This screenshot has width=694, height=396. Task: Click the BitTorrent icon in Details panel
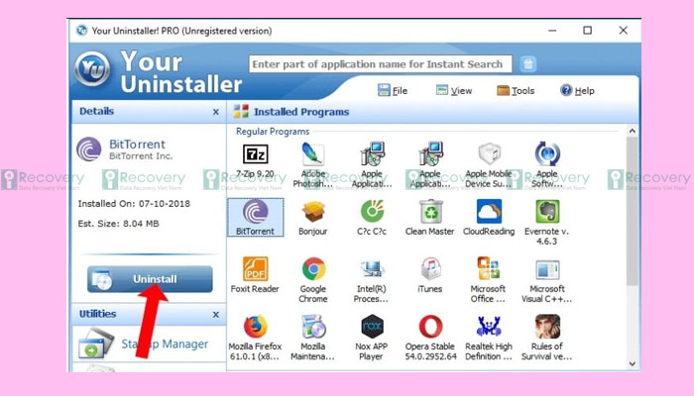(x=89, y=149)
